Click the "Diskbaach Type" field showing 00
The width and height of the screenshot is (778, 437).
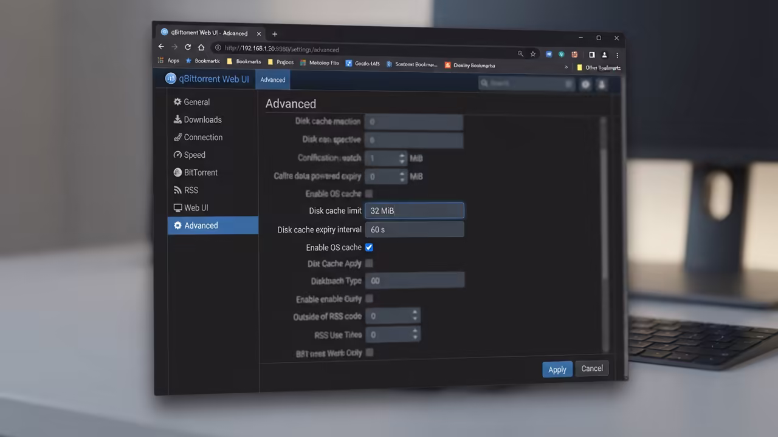point(415,280)
